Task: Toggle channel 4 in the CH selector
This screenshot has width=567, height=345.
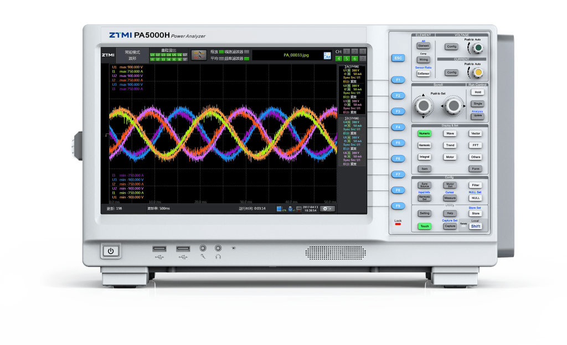Action: click(x=339, y=58)
